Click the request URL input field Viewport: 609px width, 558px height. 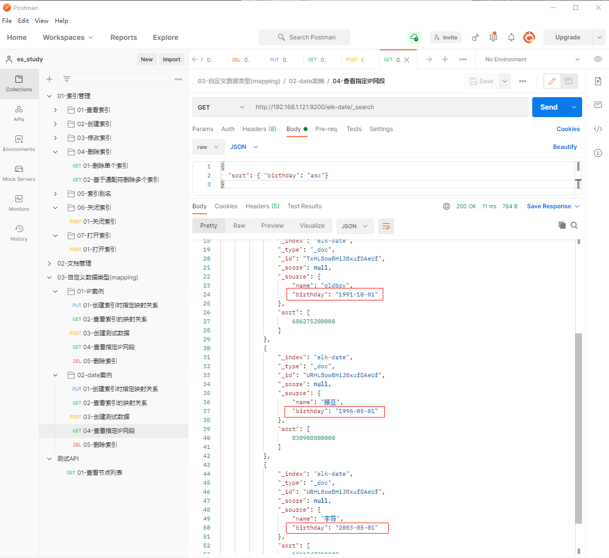(x=389, y=107)
